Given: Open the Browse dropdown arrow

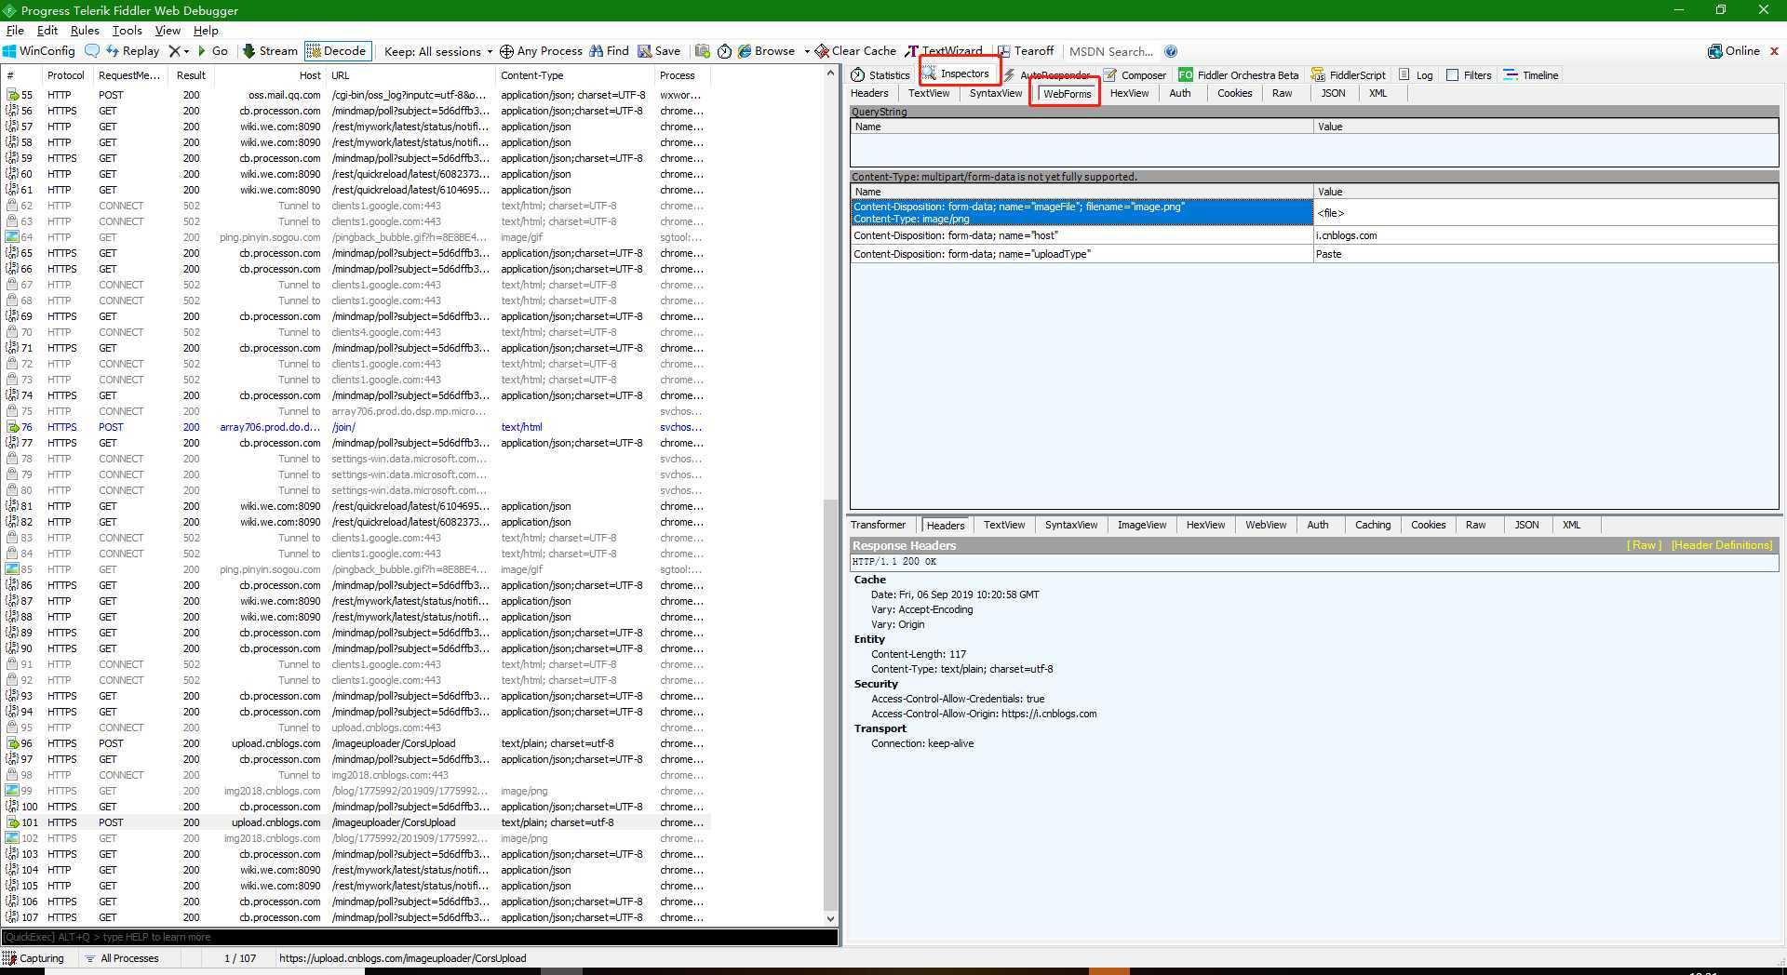Looking at the screenshot, I should tap(807, 51).
